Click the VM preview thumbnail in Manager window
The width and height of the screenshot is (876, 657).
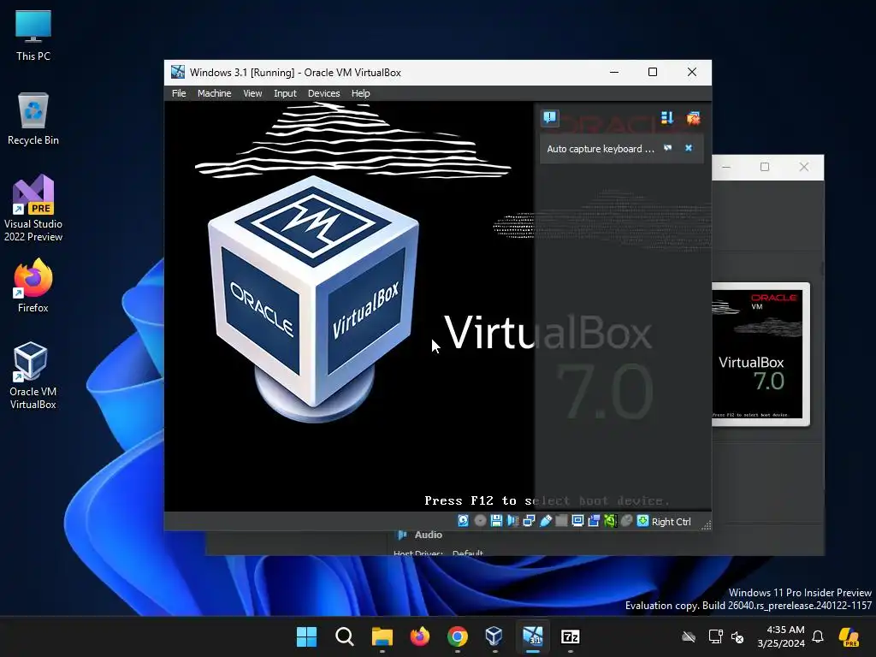761,354
